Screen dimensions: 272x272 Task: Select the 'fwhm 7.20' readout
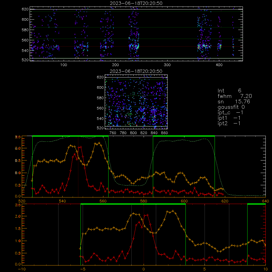pyautogui.click(x=235, y=96)
